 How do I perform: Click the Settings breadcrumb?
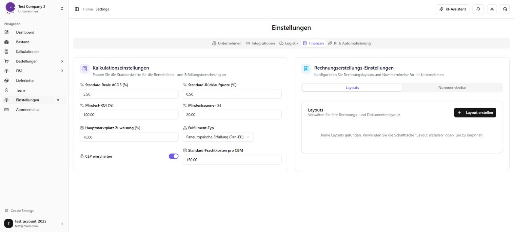(x=102, y=9)
